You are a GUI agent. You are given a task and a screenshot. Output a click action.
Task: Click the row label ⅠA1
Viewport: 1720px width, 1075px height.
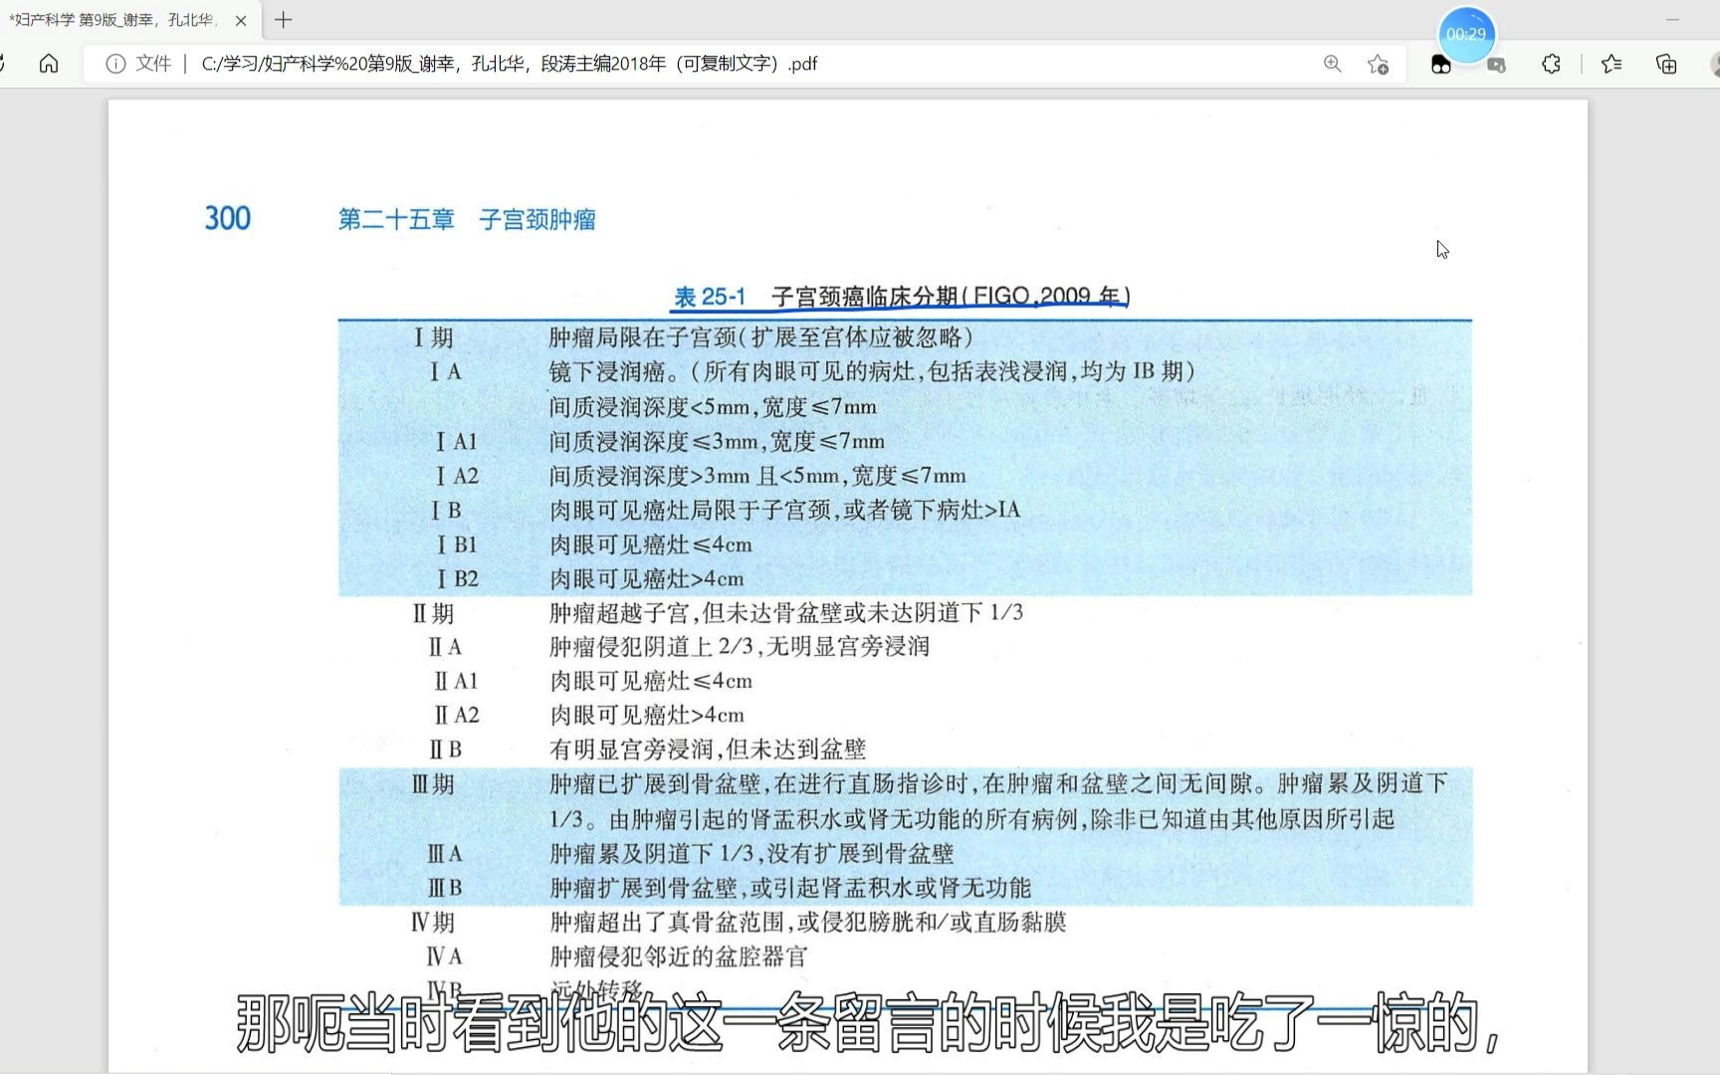(457, 441)
